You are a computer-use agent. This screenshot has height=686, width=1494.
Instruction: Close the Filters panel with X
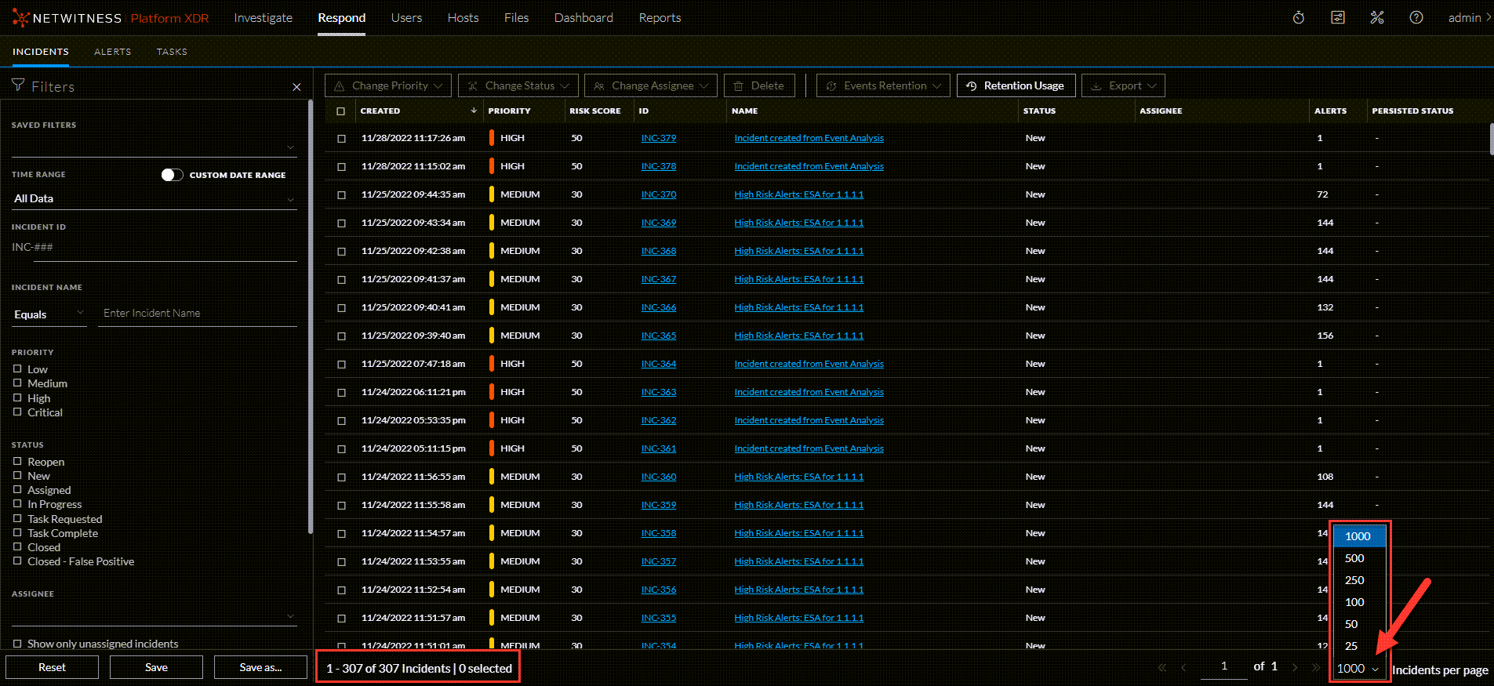[296, 87]
